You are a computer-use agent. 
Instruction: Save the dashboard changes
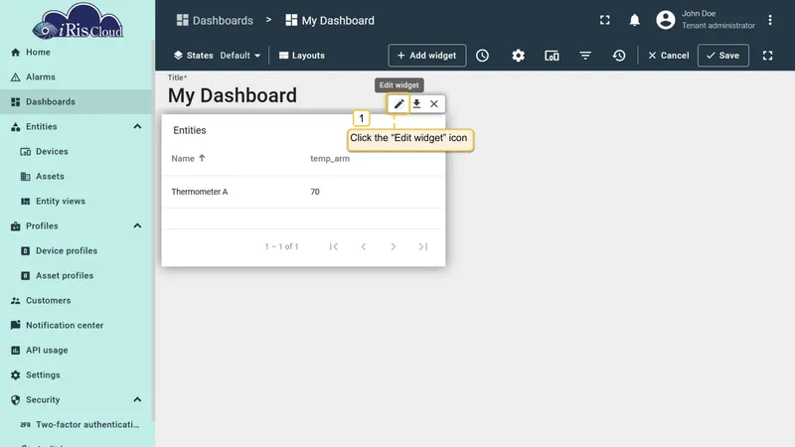[723, 56]
